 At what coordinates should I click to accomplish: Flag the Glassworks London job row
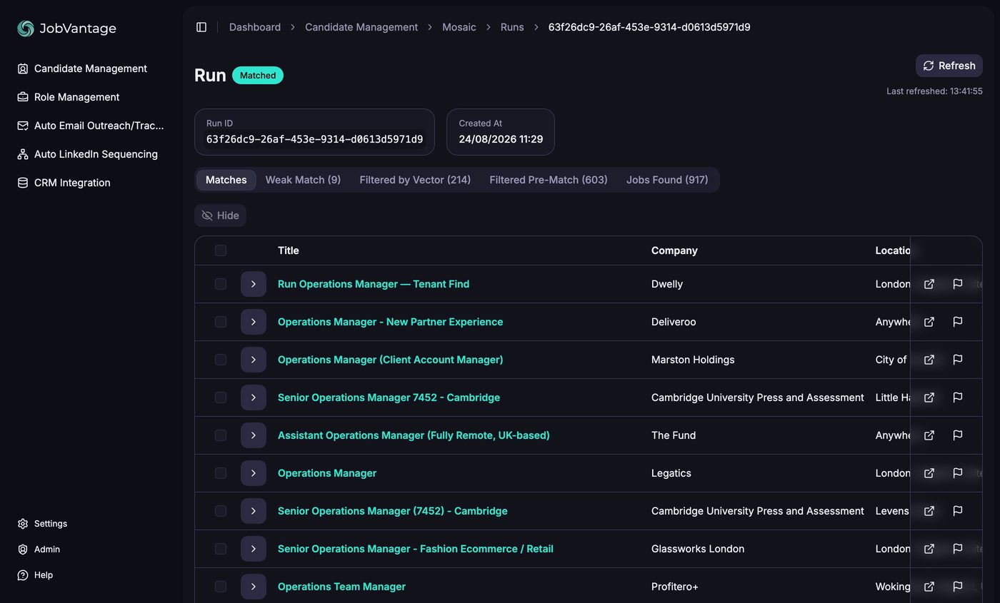[958, 549]
